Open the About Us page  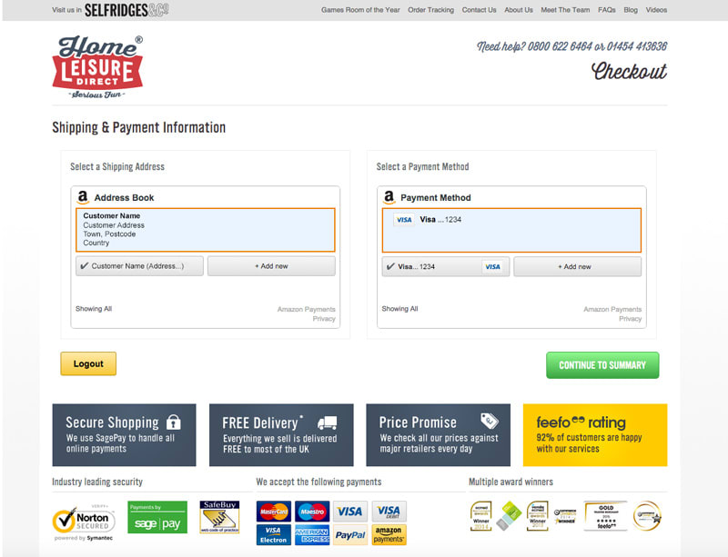pyautogui.click(x=519, y=10)
